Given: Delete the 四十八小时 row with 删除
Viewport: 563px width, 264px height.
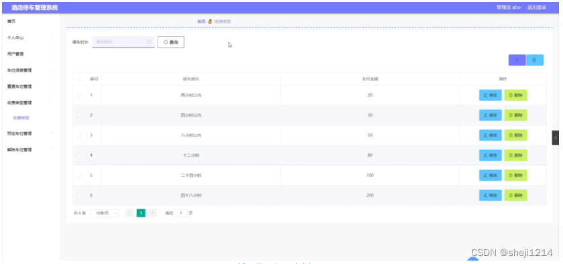Looking at the screenshot, I should [515, 196].
